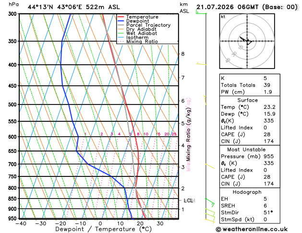Select the Parcel Trajectory legend entry
The image size is (302, 233).
[x=144, y=25]
